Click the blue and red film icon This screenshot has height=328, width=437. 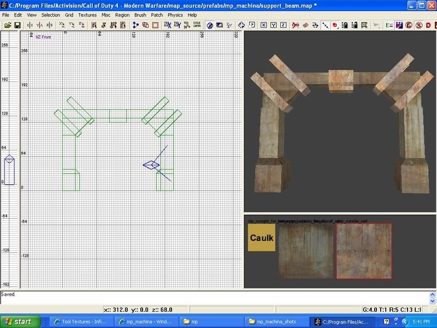click(x=399, y=25)
